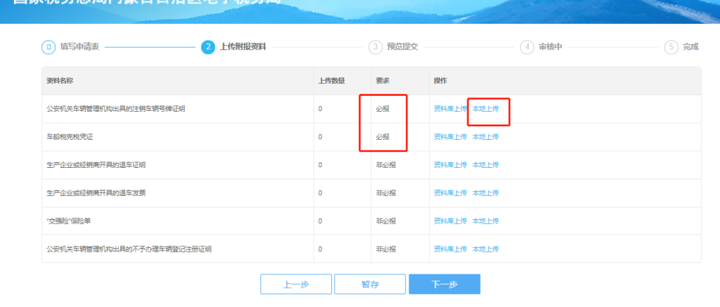
Task: Select the "交强险"保险单 row name
Action: pos(70,221)
